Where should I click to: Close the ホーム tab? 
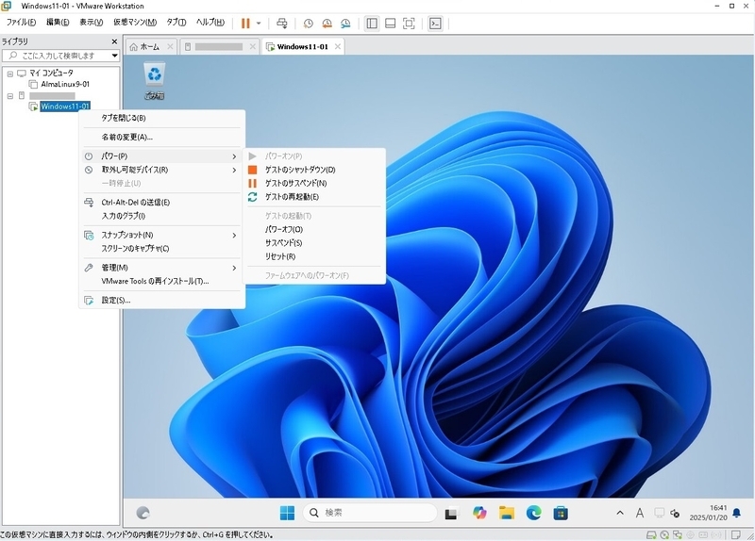point(170,46)
